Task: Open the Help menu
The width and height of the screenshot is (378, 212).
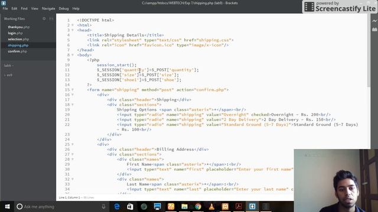Action: (76, 8)
